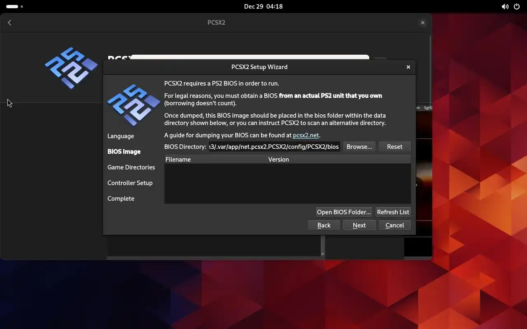Viewport: 527px width, 329px height.
Task: Open the Activities overview pill
Action: (14, 7)
